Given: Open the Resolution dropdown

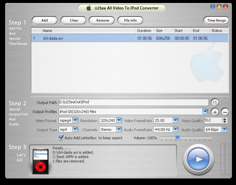Looking at the screenshot, I should [x=119, y=120].
